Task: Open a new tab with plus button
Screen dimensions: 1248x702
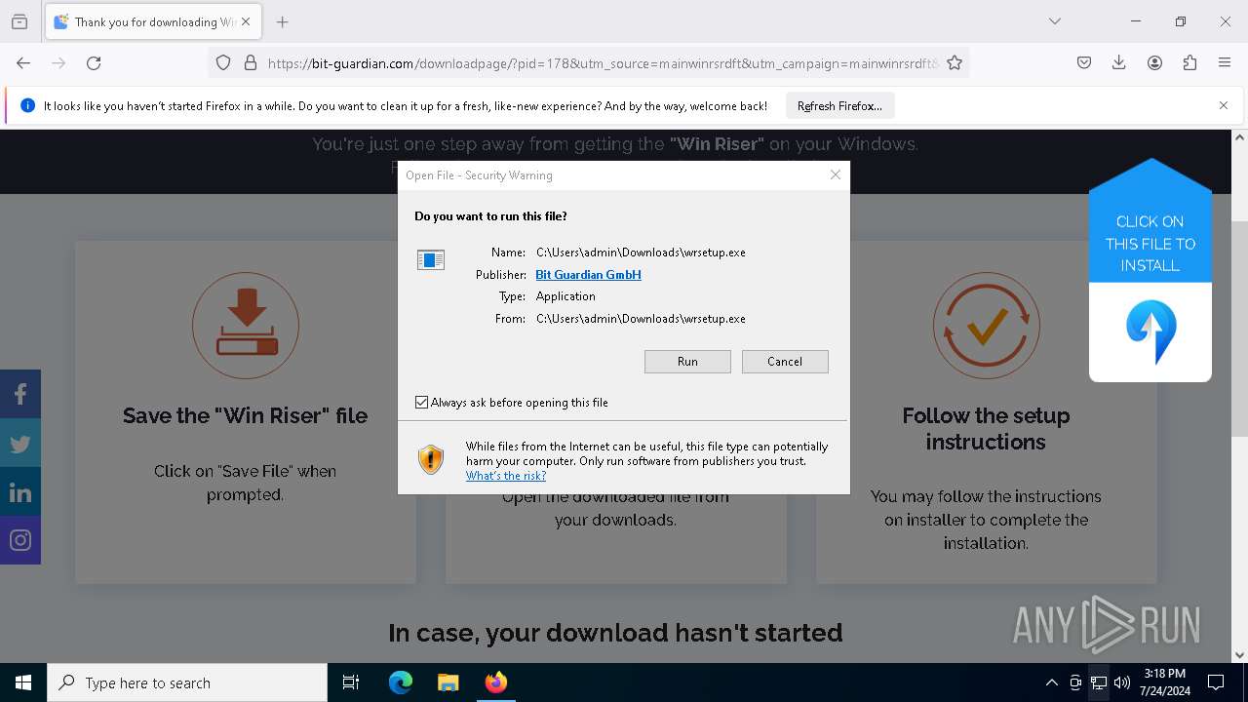Action: point(283,21)
